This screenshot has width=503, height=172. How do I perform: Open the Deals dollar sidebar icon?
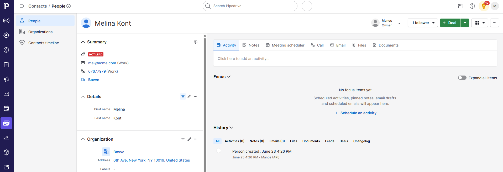(6, 50)
